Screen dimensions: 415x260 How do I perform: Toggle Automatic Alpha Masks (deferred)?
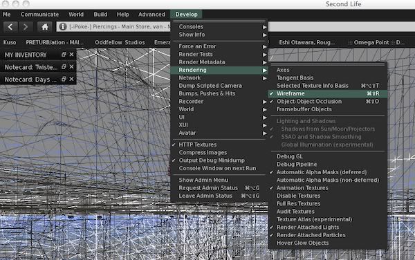[328, 172]
